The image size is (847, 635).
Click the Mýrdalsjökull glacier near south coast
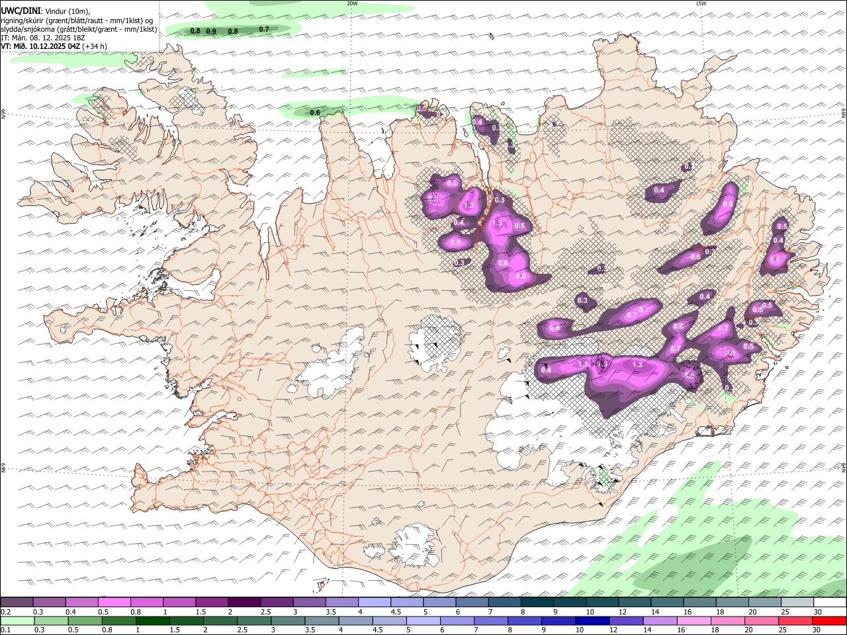coord(415,546)
